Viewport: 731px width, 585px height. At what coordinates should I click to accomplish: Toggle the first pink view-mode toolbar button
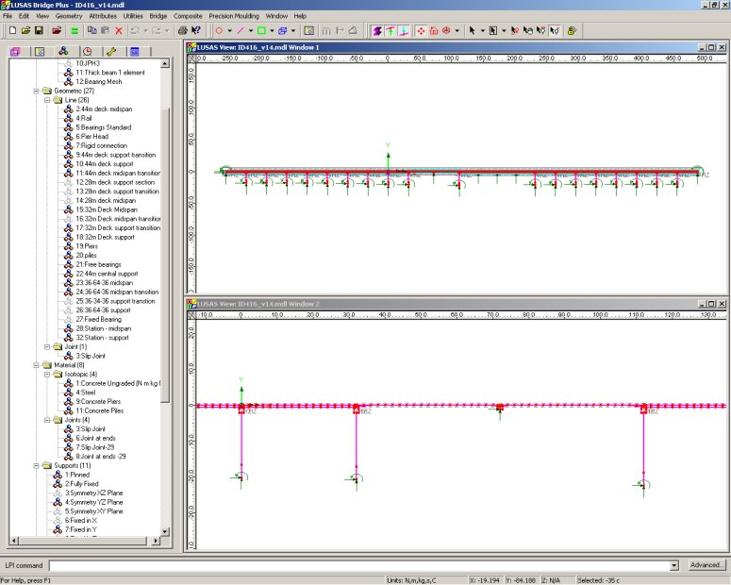(377, 30)
